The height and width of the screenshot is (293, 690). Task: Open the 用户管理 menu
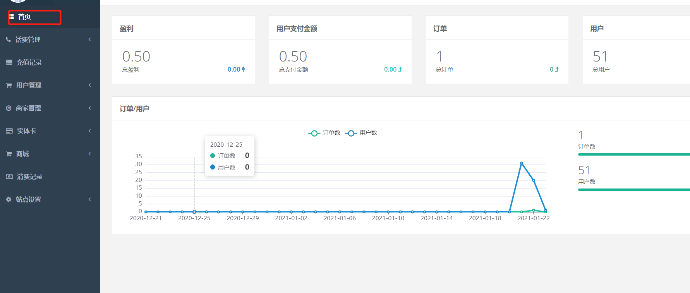50,85
